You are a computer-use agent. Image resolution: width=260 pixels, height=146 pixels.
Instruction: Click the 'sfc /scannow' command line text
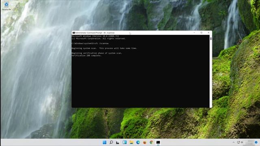[101, 43]
